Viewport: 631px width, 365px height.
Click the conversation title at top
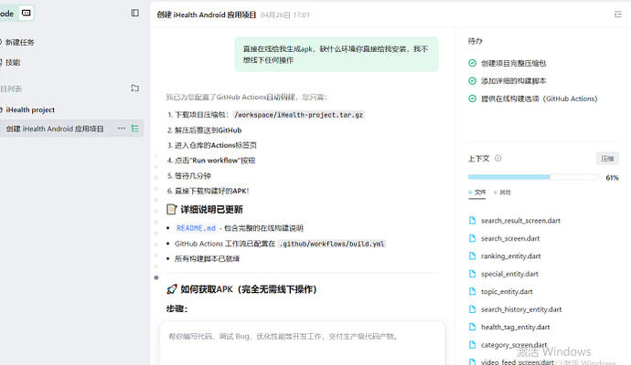207,15
